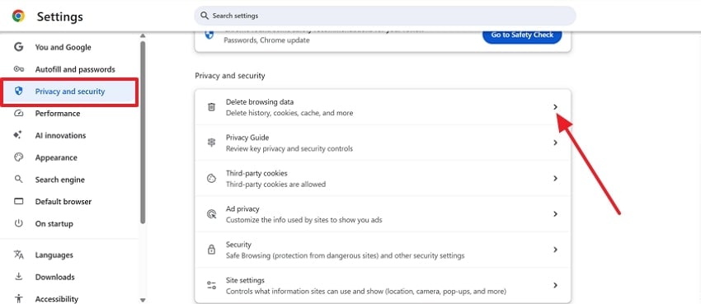Open the Security row
701x304 pixels.
click(383, 250)
